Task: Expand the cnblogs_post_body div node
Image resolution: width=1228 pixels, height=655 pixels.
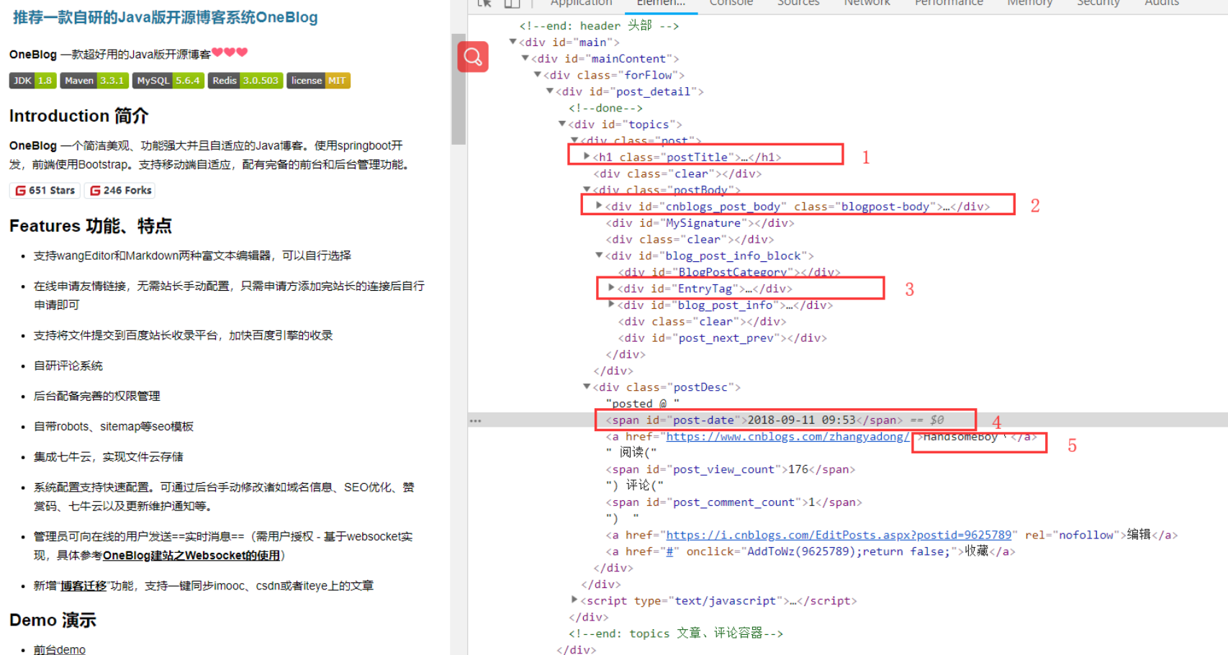Action: pos(599,206)
